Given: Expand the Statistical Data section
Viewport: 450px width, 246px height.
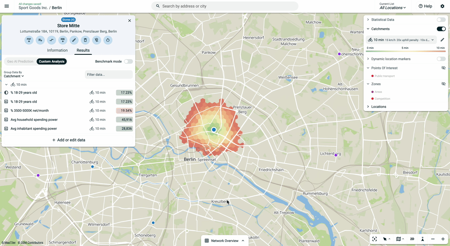Looking at the screenshot, I should (368, 20).
